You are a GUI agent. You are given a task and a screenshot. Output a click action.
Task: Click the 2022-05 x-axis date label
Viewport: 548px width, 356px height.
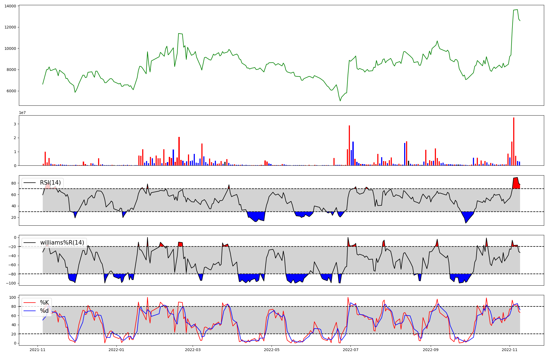tap(272, 350)
